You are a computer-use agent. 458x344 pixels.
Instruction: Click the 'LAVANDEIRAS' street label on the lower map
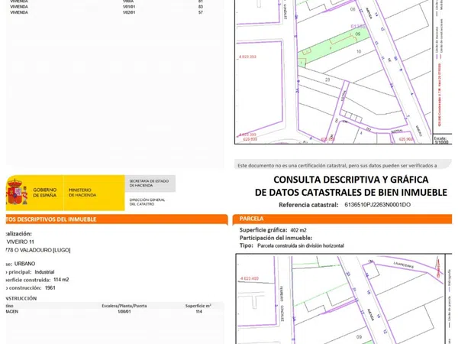[x=403, y=265]
